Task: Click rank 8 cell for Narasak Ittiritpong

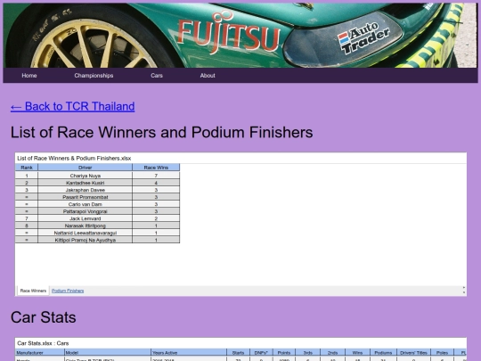Action: click(27, 226)
